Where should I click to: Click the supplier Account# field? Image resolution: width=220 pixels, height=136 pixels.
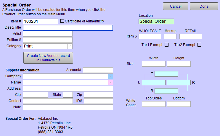click(x=98, y=70)
